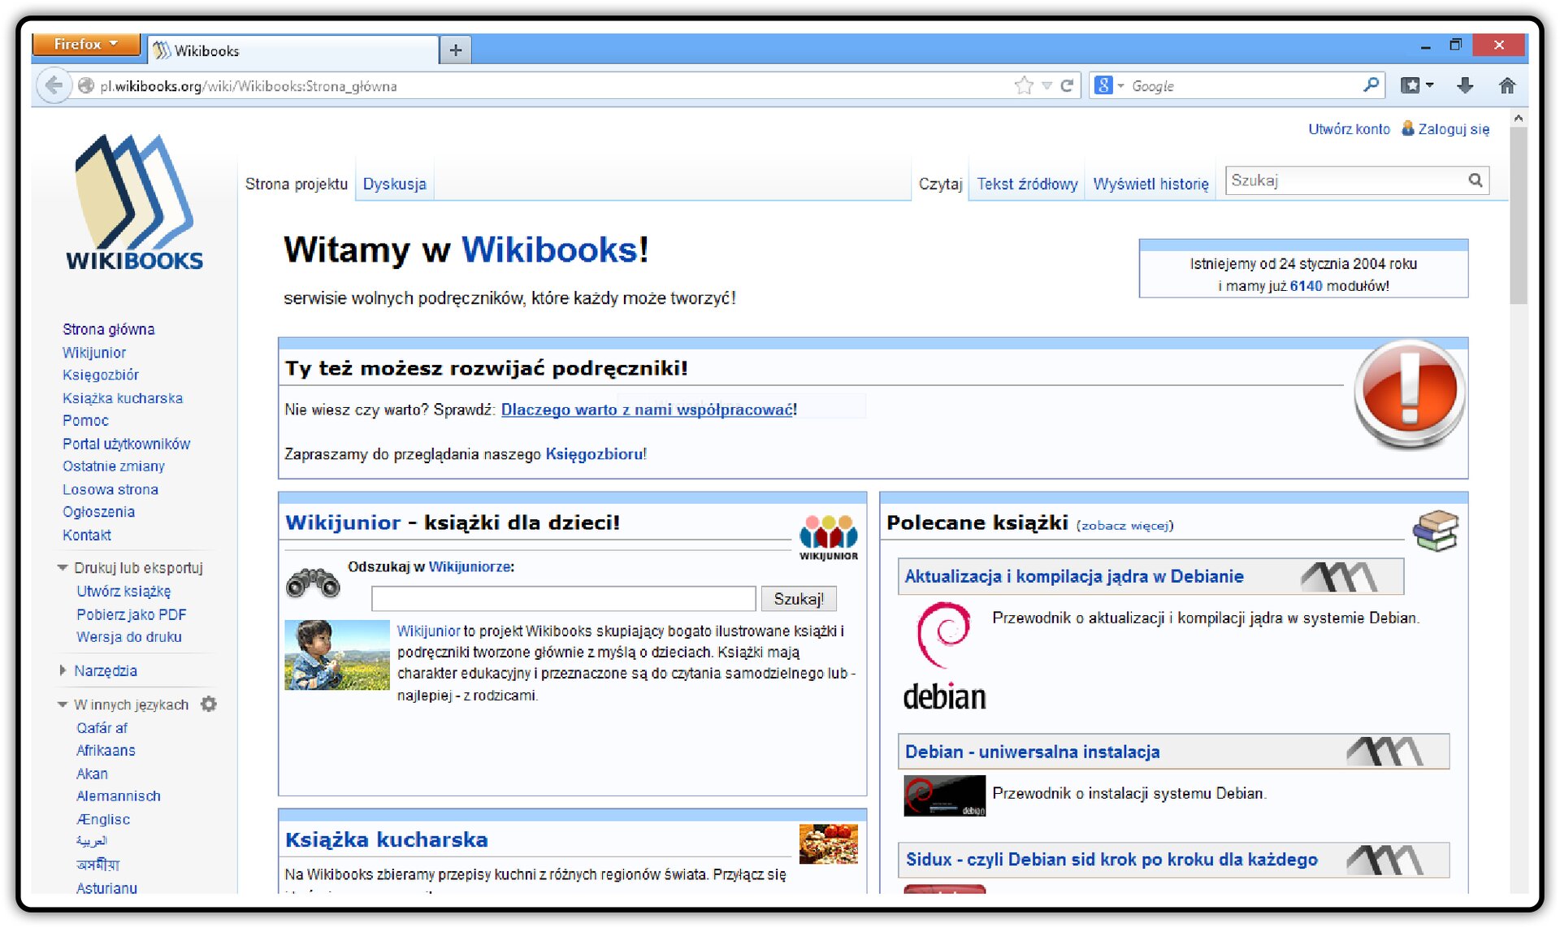Click the wiki search magnifier icon
Image resolution: width=1560 pixels, height=928 pixels.
(x=1475, y=180)
